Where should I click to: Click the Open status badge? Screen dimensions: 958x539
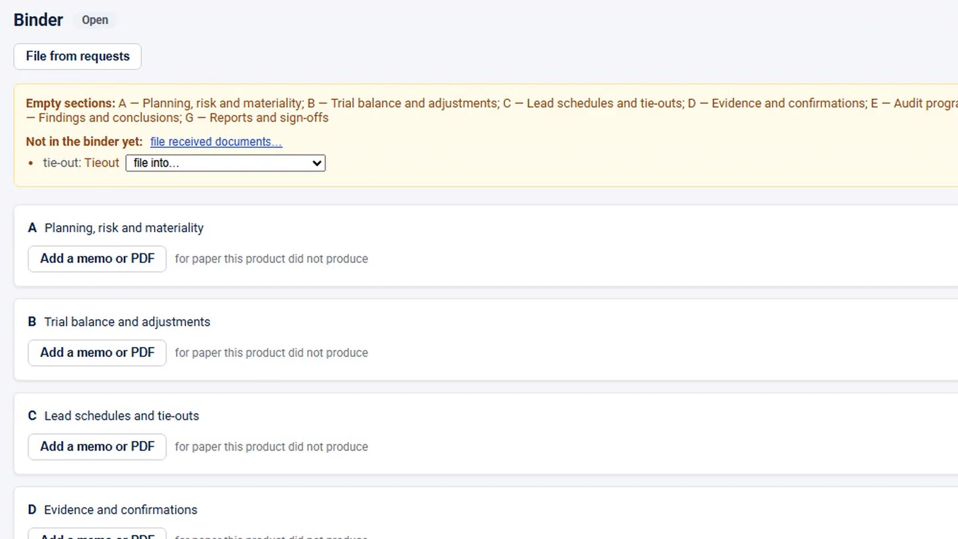tap(95, 20)
